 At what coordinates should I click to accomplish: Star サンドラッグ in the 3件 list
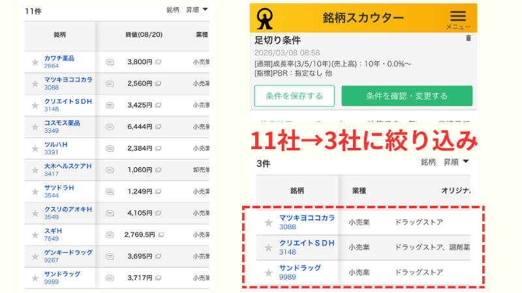point(269,273)
